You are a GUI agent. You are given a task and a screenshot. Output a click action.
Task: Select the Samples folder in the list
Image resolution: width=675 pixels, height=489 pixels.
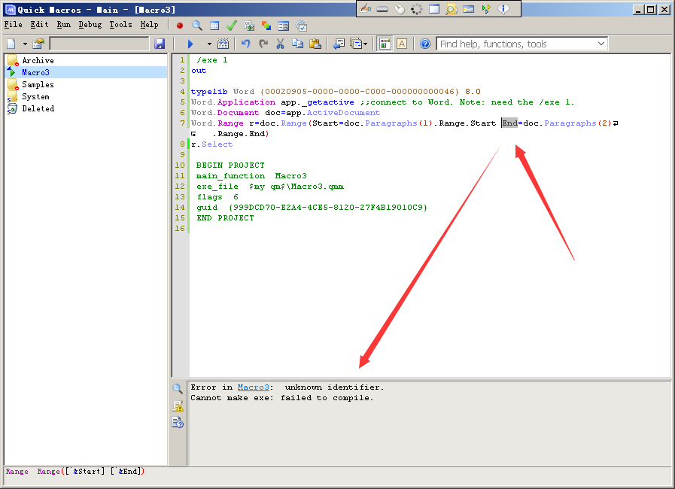38,84
